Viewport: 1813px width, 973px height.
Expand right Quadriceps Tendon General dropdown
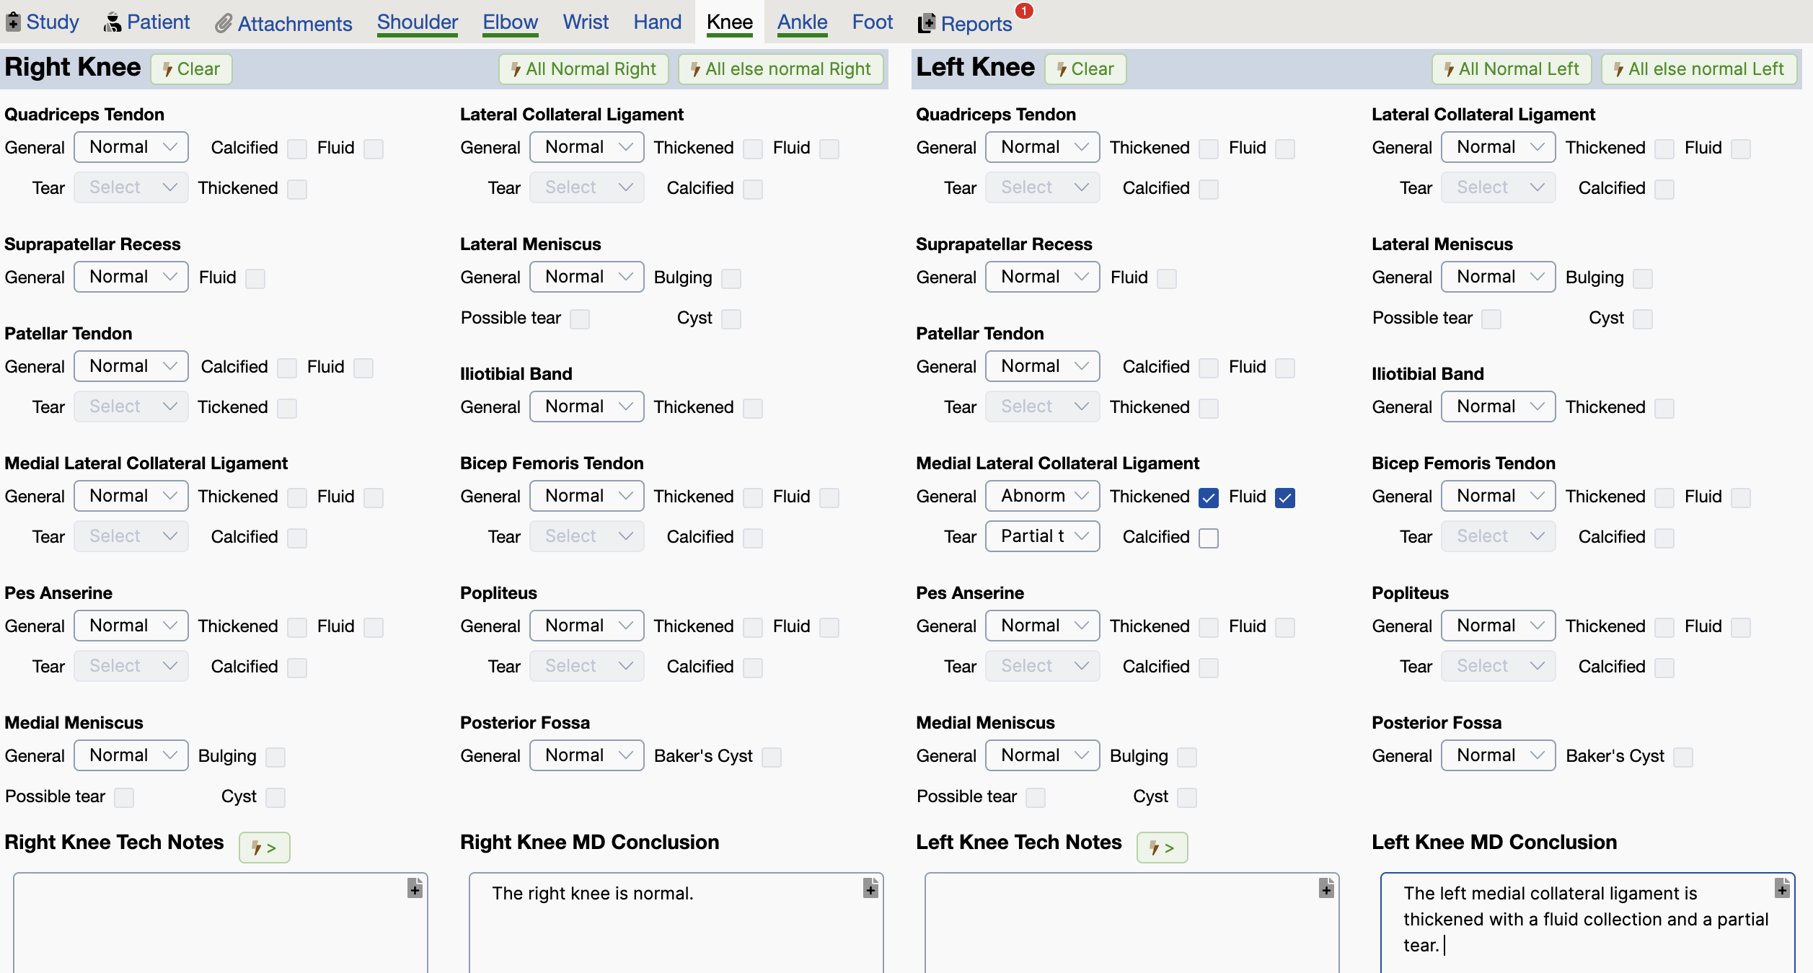click(x=131, y=147)
